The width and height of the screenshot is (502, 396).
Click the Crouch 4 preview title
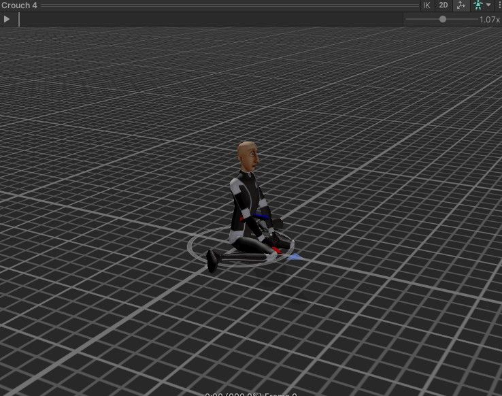tap(19, 5)
